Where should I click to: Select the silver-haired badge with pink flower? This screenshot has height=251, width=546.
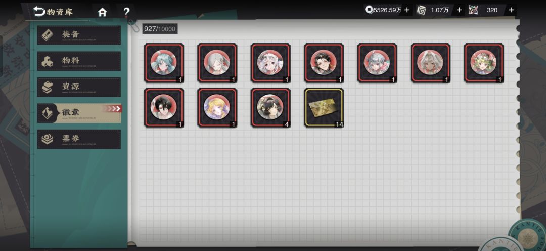(377, 63)
